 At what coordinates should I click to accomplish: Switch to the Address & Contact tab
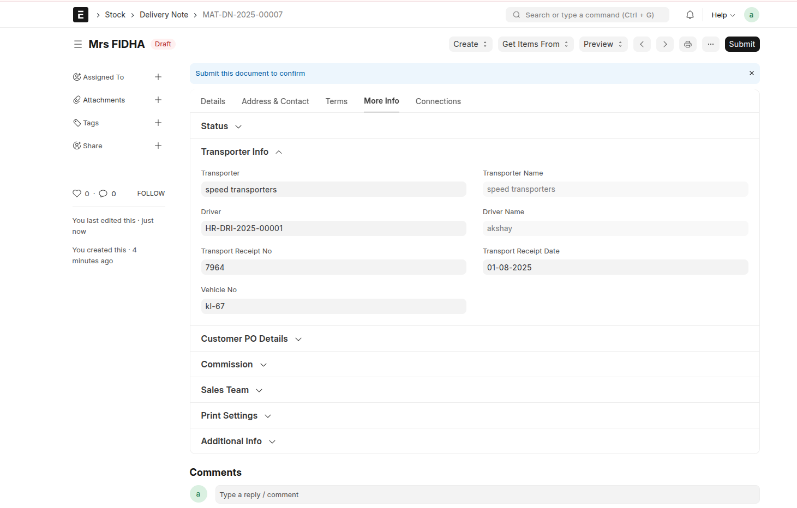point(275,101)
